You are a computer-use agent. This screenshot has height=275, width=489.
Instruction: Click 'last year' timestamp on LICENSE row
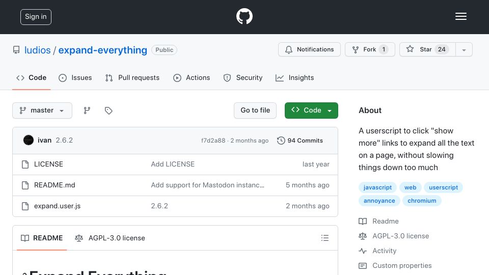coord(316,164)
